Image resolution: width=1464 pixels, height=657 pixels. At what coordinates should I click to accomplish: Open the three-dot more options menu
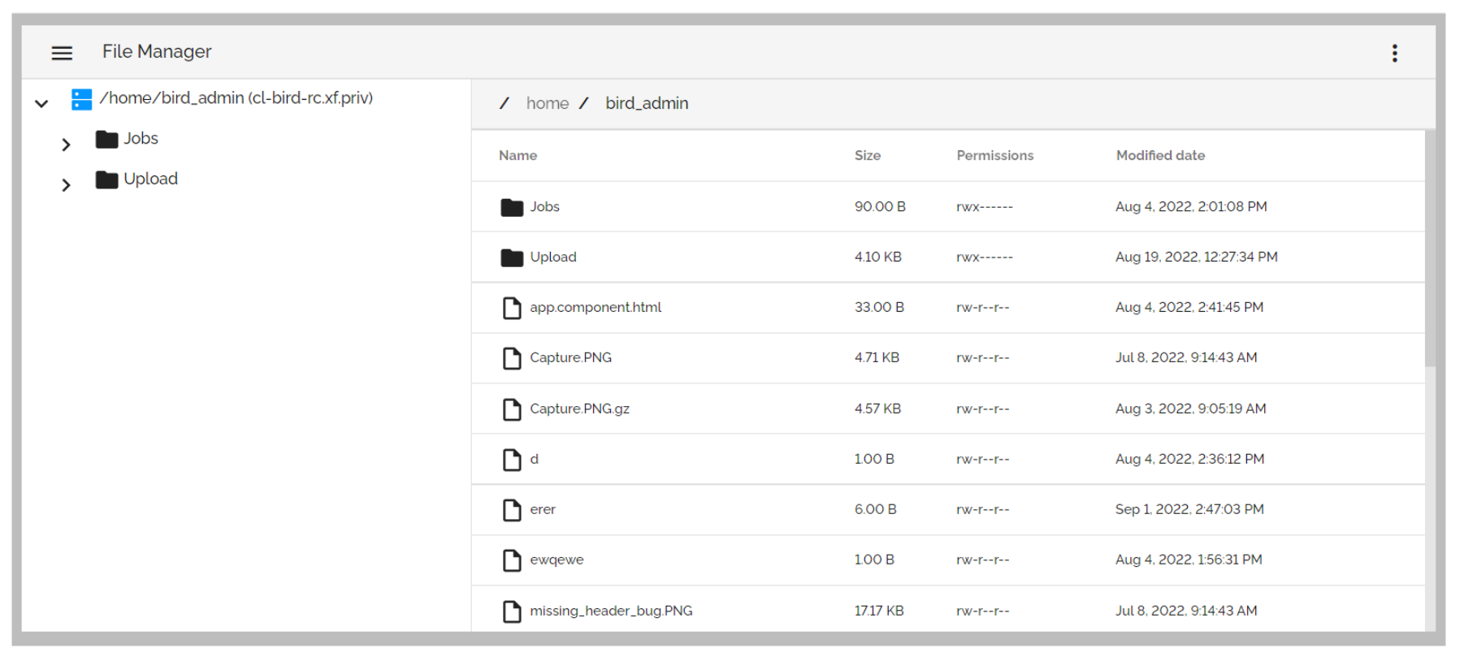coord(1394,53)
